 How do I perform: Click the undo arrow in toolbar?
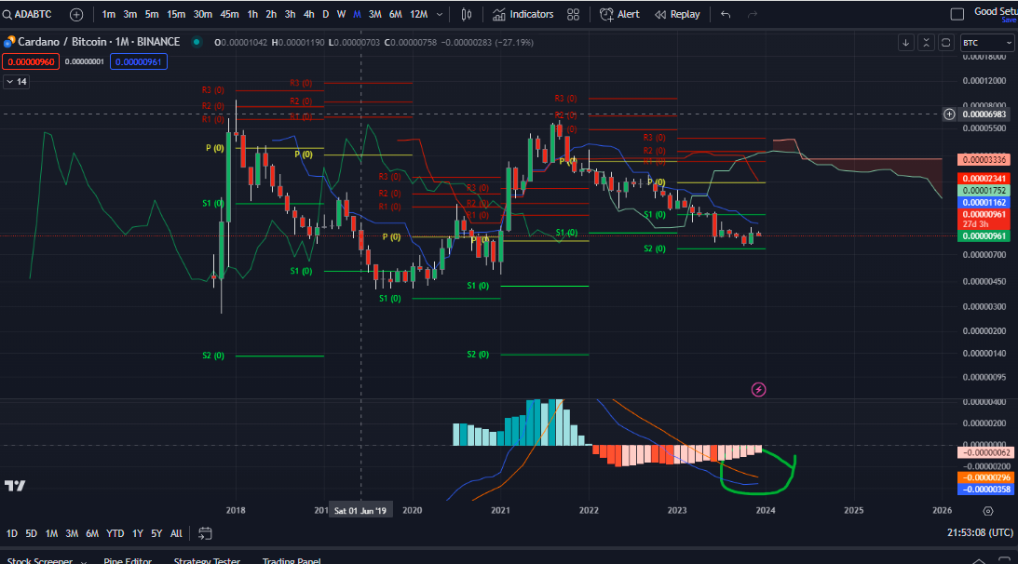pyautogui.click(x=726, y=15)
